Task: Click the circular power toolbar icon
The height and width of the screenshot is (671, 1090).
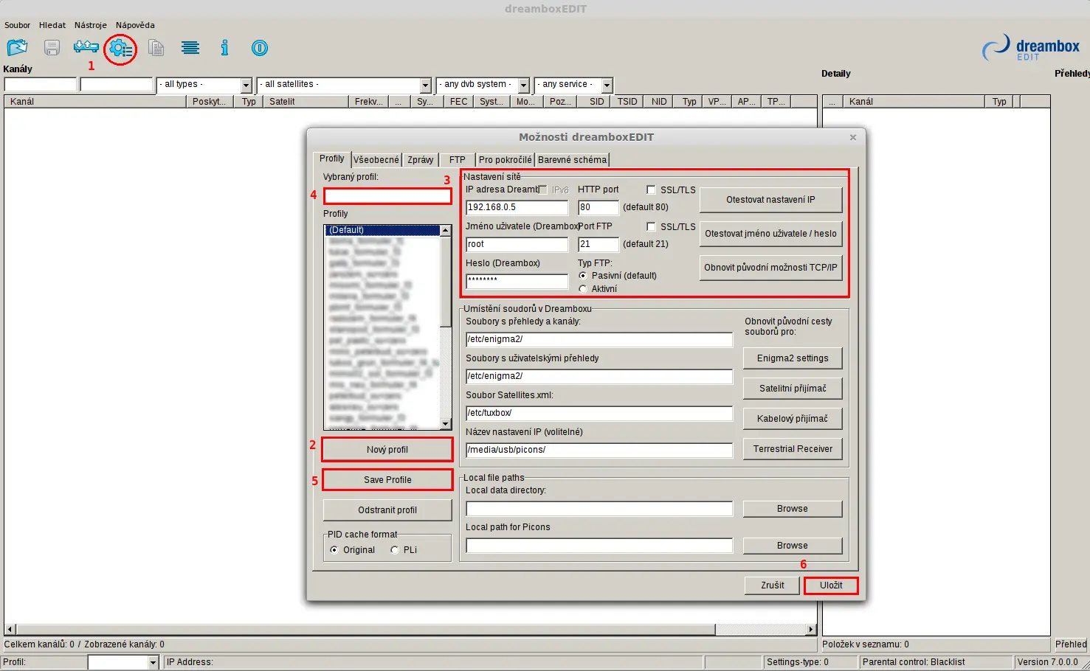Action: tap(260, 48)
